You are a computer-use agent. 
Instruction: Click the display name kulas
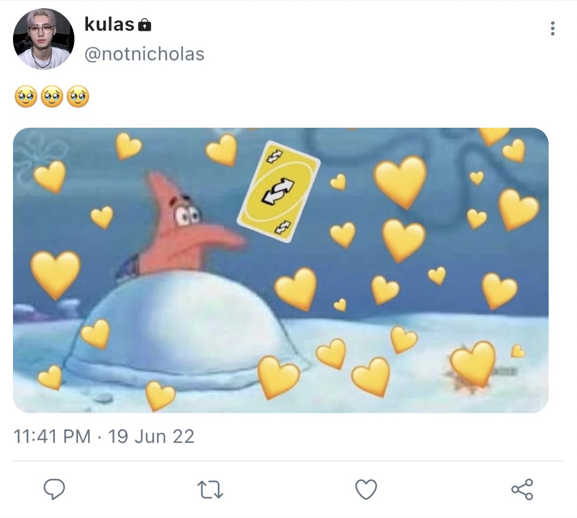(x=109, y=24)
